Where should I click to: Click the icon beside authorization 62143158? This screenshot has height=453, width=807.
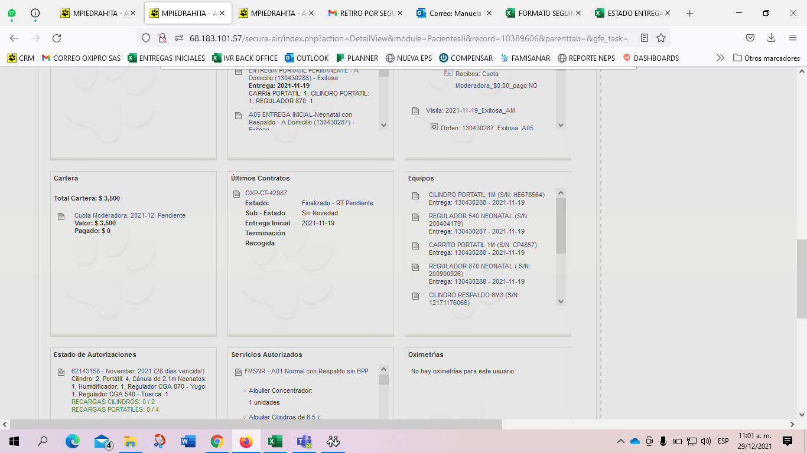tap(61, 372)
